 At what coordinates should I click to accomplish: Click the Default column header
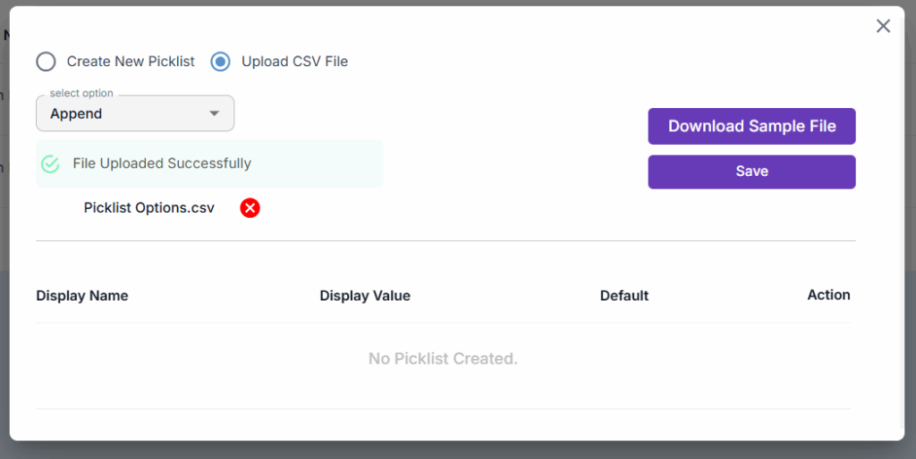(x=624, y=296)
